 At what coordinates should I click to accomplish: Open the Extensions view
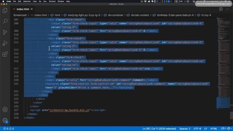tap(5, 54)
